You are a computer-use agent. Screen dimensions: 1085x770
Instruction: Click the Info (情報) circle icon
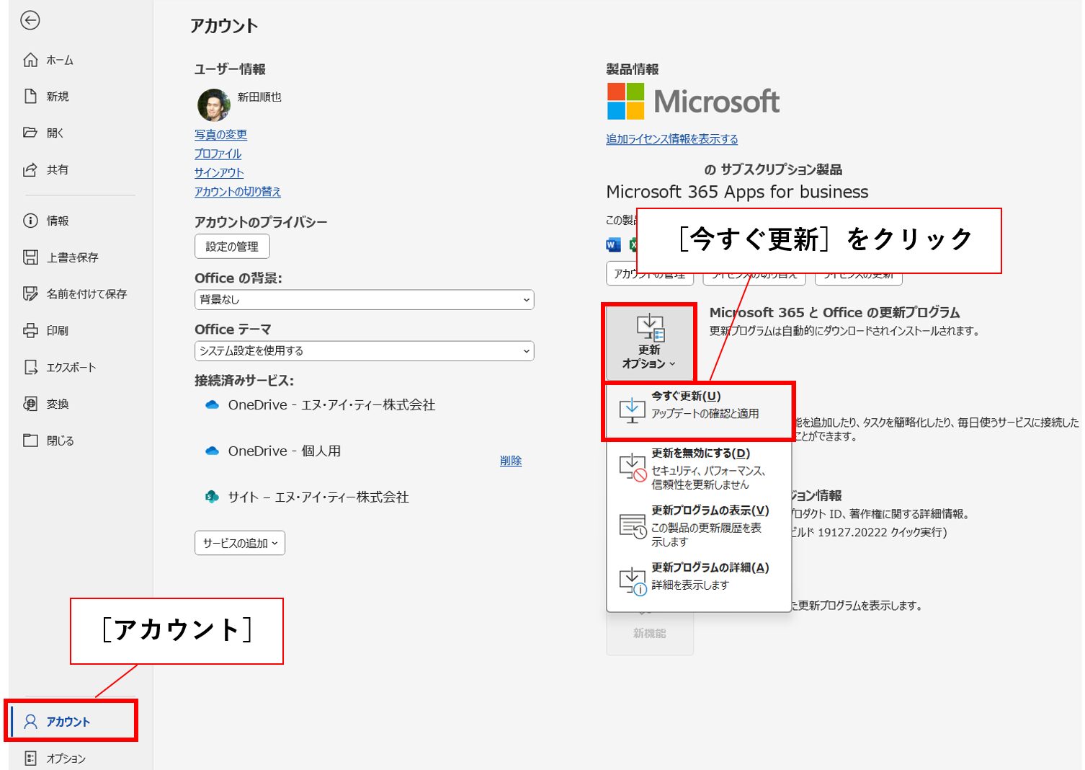(30, 221)
